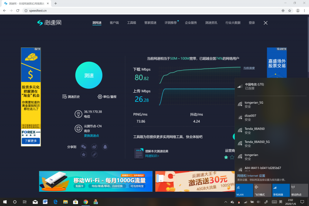
Task: Click the location pin icon beside 36.19.170.38
Action: 78,114
